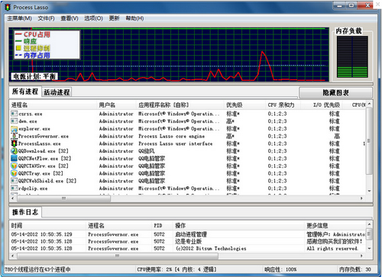
Task: Click log entry 这是专业版
Action: click(188, 241)
